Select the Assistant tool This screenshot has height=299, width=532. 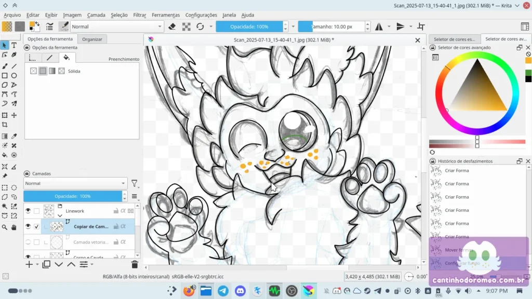pos(5,167)
